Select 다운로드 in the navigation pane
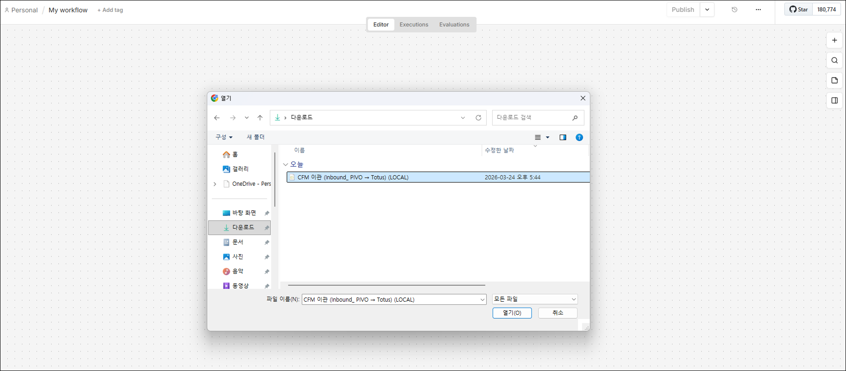Viewport: 846px width, 371px height. pos(239,227)
